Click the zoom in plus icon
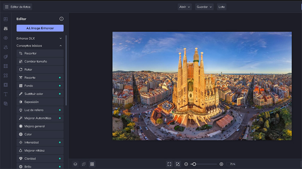 tap(221, 164)
